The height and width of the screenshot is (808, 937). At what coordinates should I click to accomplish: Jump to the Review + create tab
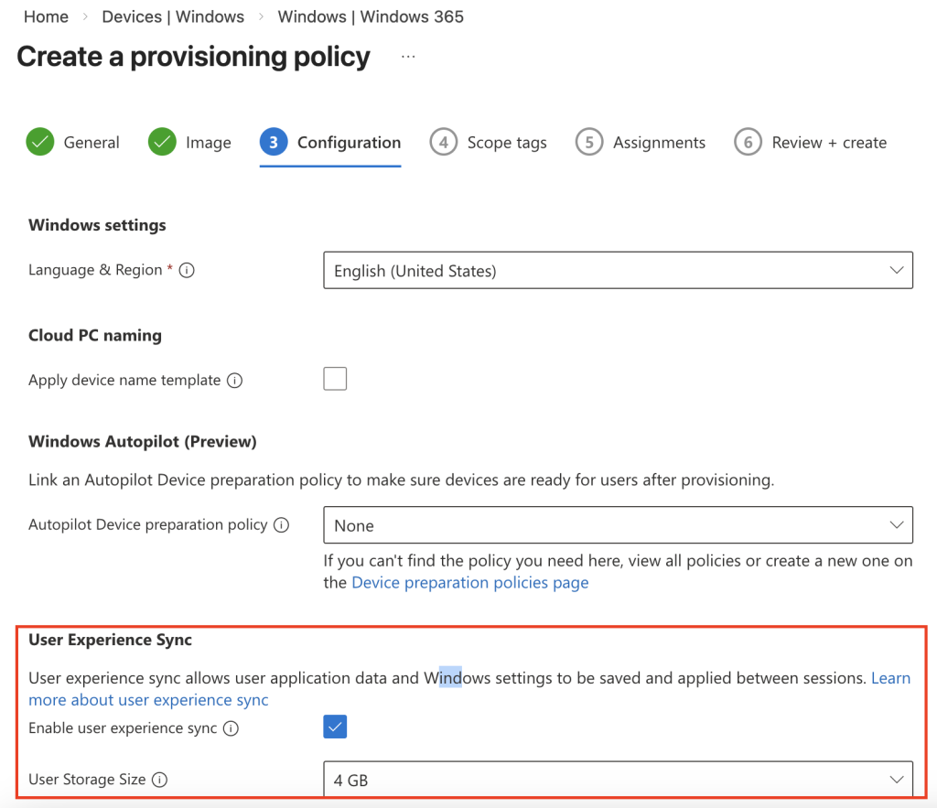tap(811, 143)
